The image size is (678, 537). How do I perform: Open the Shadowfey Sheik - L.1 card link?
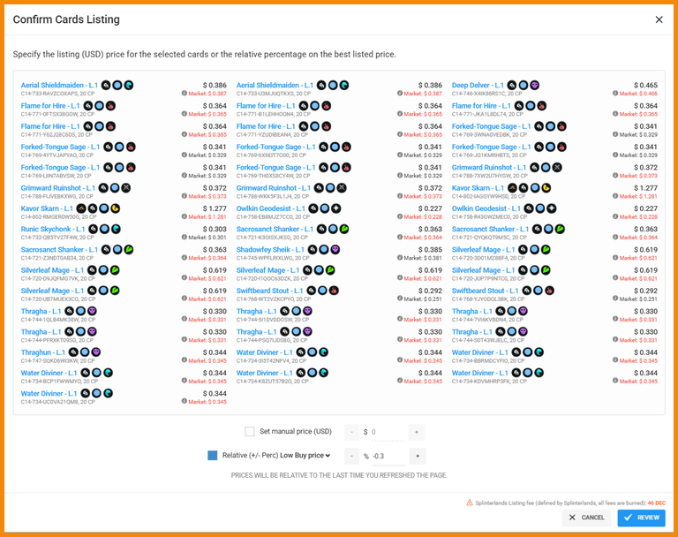(x=270, y=250)
